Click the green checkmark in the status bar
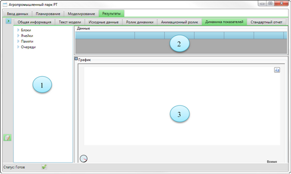 coord(44,167)
